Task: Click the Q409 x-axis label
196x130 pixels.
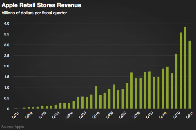Action: [163, 115]
